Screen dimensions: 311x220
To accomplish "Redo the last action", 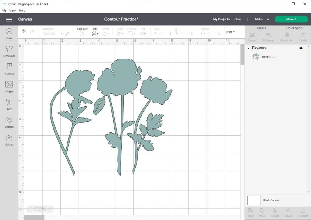I will 32,32.
